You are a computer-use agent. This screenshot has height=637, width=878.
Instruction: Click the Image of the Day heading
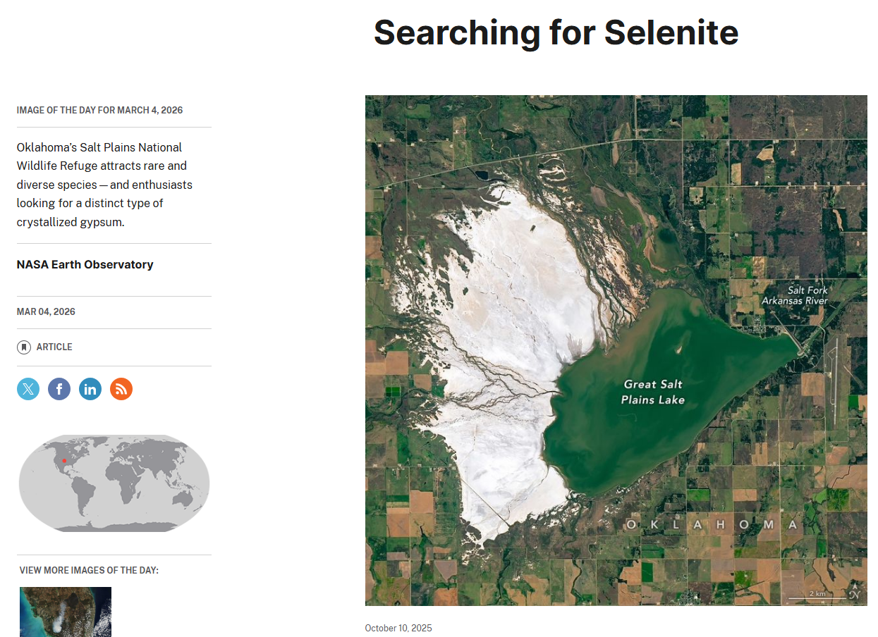[x=99, y=111]
